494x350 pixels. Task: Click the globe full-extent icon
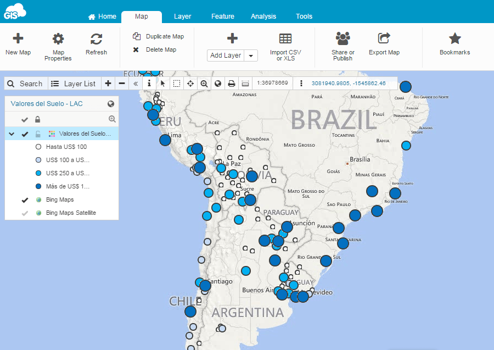[x=217, y=84]
